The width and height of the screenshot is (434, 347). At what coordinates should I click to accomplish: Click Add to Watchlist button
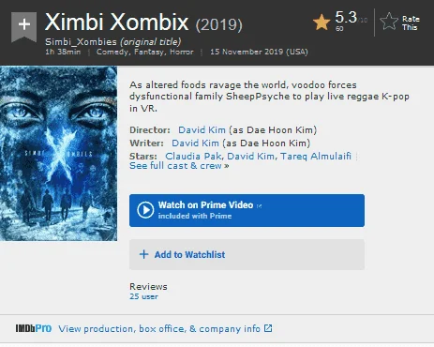(247, 254)
